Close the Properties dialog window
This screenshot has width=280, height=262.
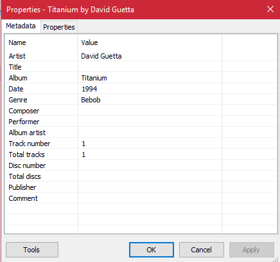click(x=270, y=9)
